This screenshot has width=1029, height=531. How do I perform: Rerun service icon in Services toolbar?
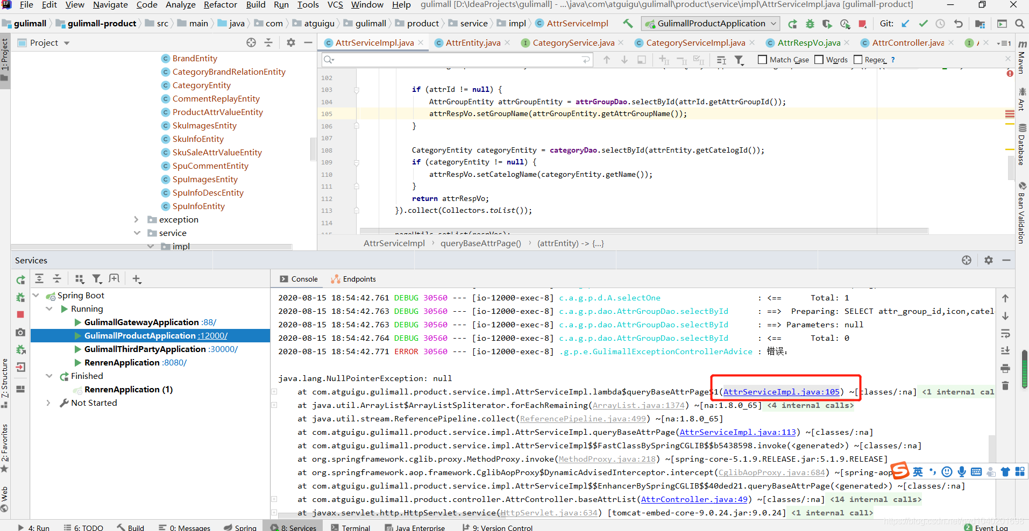(x=20, y=279)
